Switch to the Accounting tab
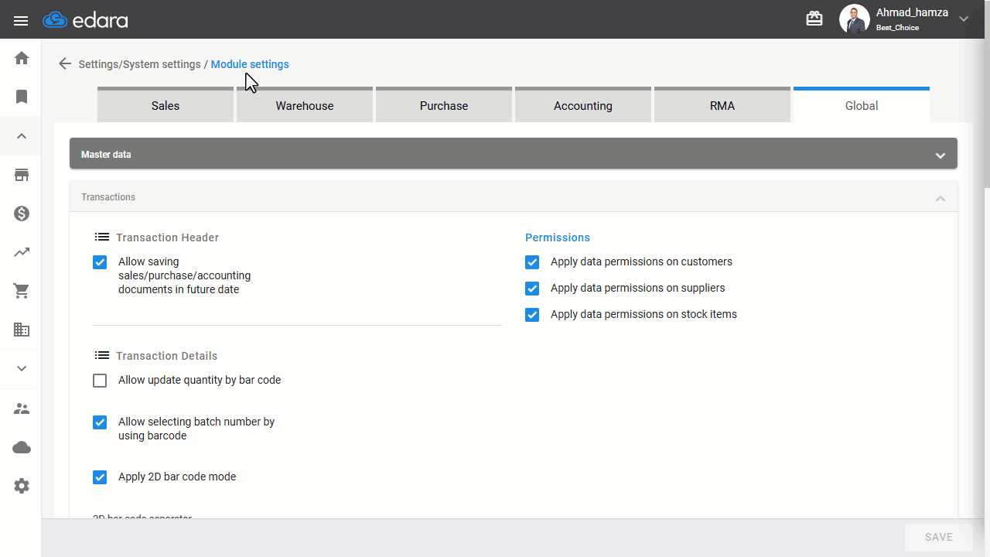 click(583, 104)
